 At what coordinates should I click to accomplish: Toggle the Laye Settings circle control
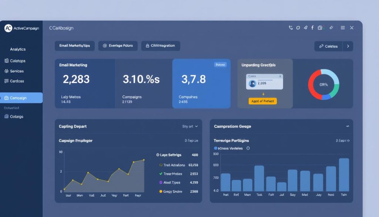158,155
